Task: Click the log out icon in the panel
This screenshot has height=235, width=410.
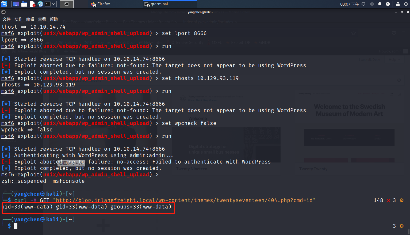Action: pyautogui.click(x=406, y=4)
